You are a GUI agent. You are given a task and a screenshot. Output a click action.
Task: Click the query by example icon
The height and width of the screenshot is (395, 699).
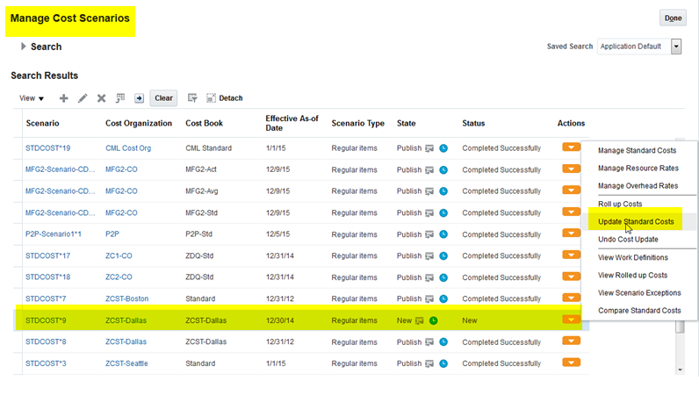click(x=120, y=98)
